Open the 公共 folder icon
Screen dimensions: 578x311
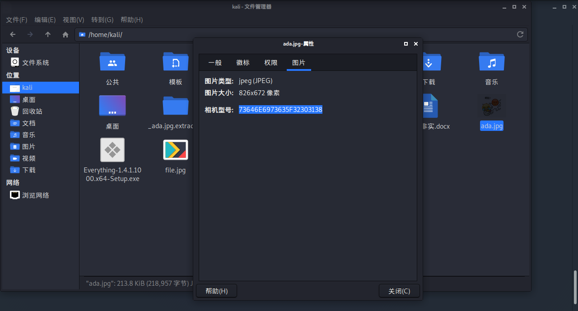pos(112,62)
